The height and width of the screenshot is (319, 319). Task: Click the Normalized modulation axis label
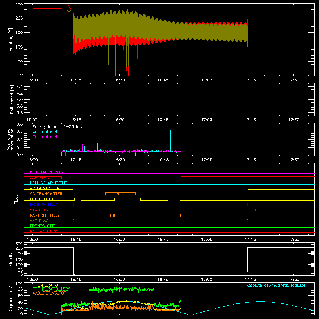click(x=10, y=139)
